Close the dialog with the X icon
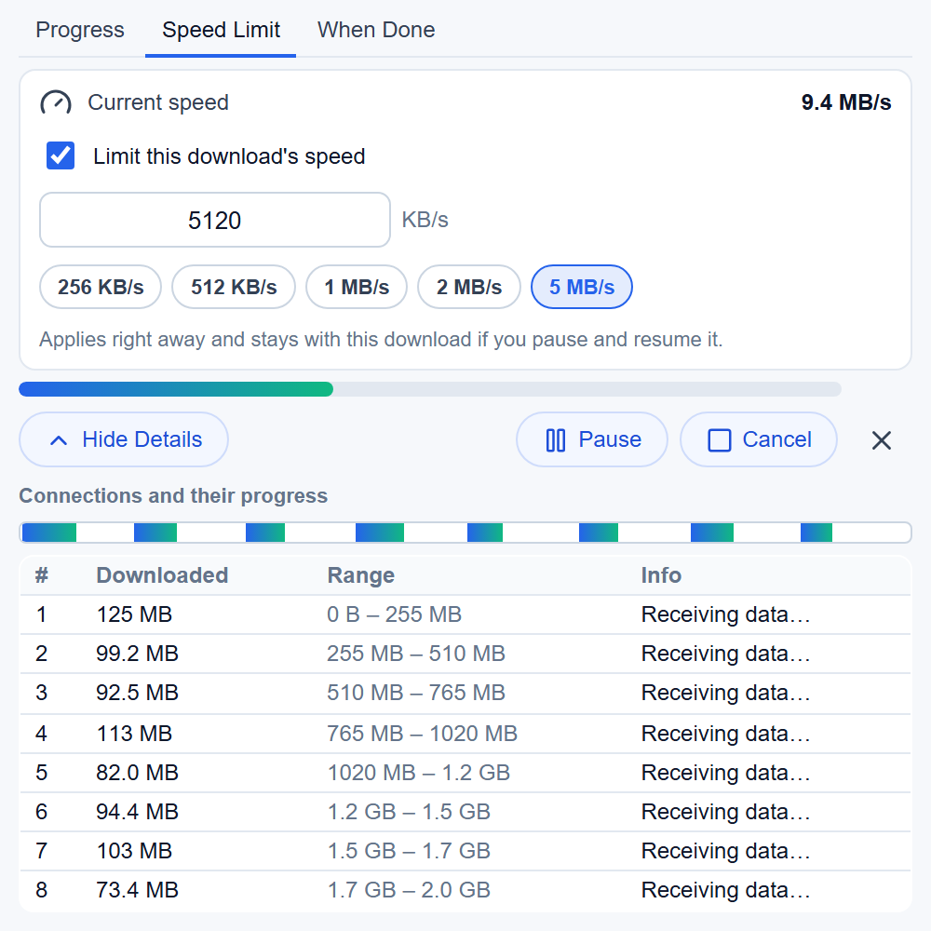The image size is (931, 931). coord(881,440)
